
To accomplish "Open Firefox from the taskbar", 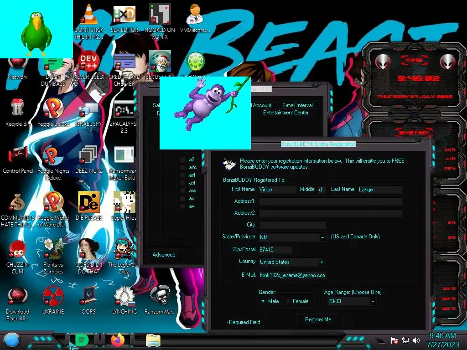I will 118,340.
